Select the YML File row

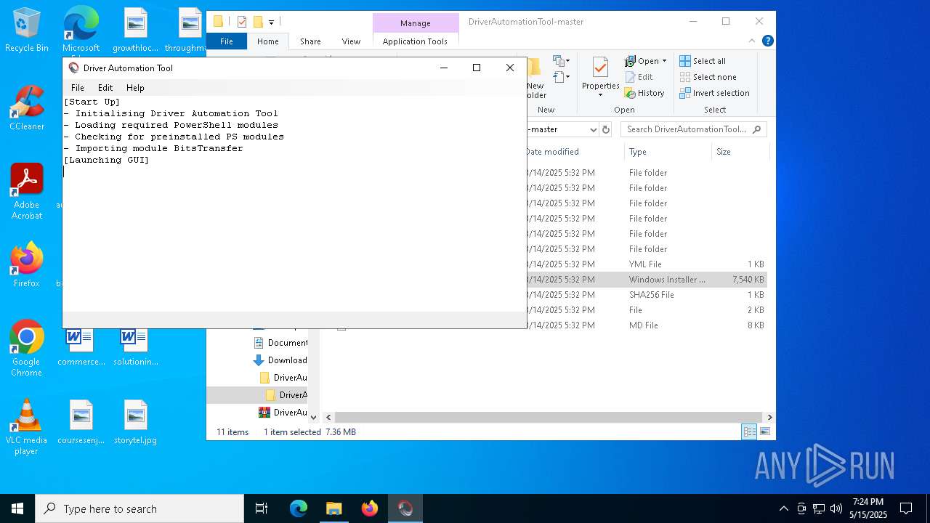pyautogui.click(x=646, y=264)
